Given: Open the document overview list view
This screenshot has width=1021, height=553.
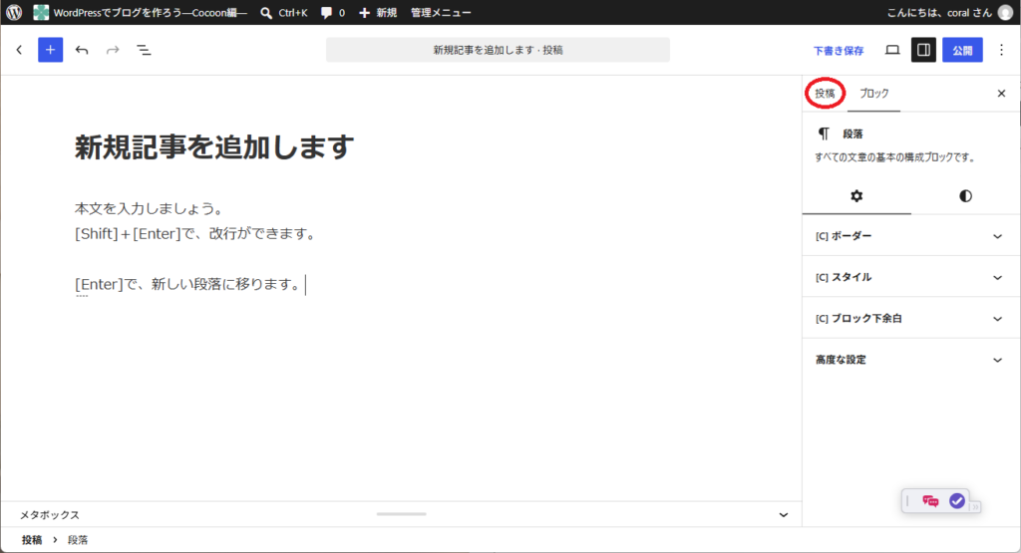Looking at the screenshot, I should coord(144,50).
